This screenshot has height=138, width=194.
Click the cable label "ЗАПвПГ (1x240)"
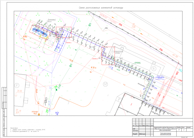(x=108, y=19)
